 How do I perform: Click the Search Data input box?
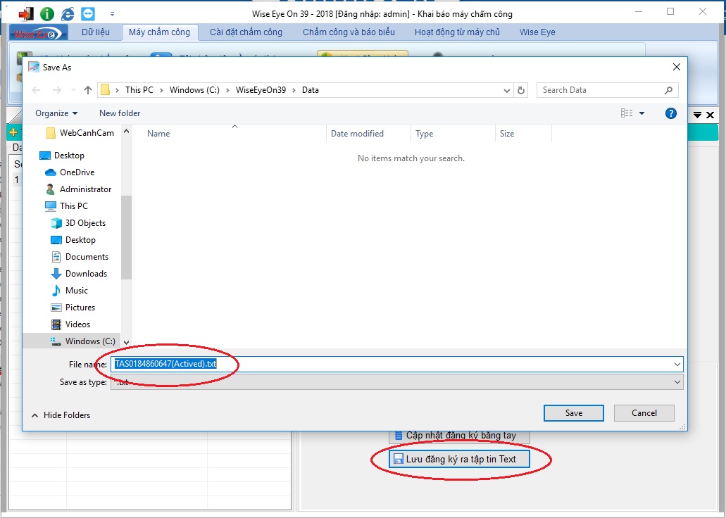click(x=600, y=90)
